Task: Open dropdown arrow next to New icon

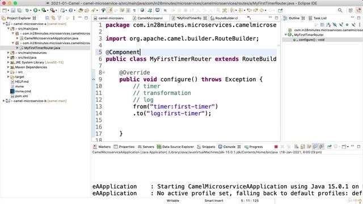Action: [x=9, y=11]
